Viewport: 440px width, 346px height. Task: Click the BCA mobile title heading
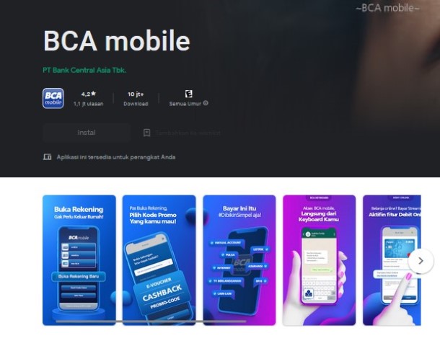click(117, 41)
